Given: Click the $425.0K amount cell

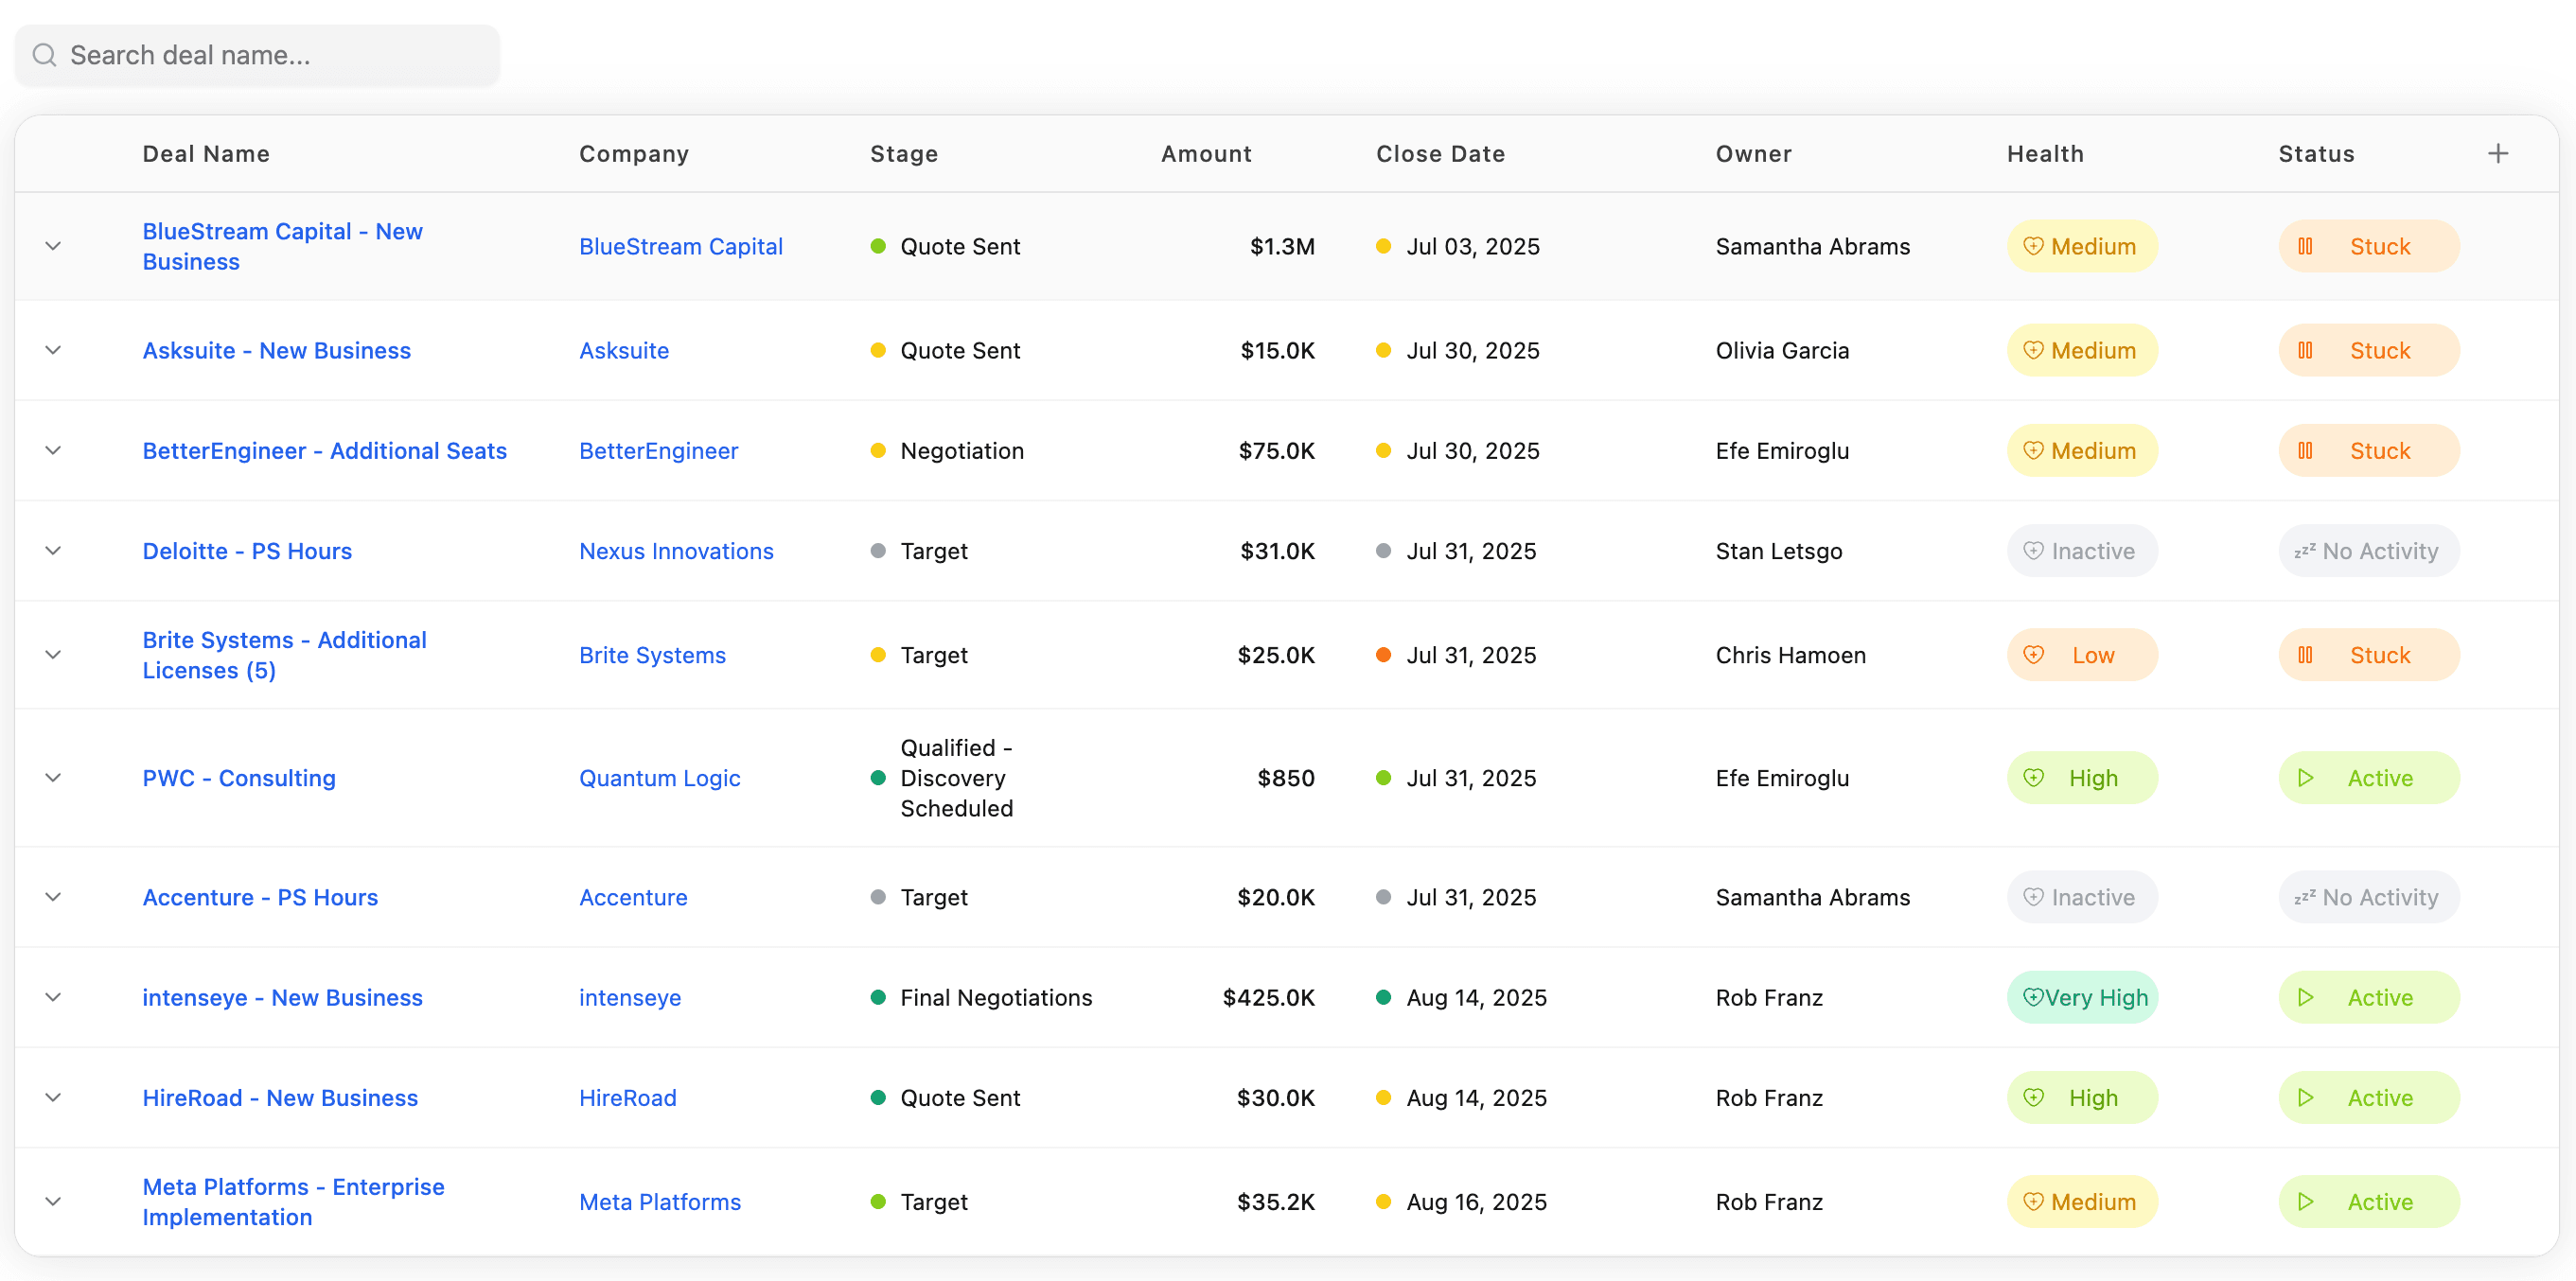Looking at the screenshot, I should pyautogui.click(x=1268, y=996).
